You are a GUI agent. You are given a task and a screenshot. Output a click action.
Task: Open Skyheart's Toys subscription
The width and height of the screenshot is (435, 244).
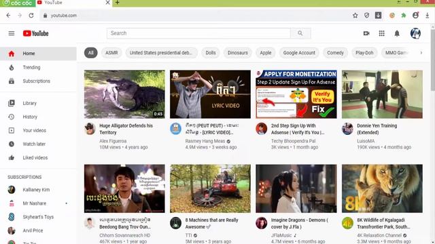coord(38,217)
